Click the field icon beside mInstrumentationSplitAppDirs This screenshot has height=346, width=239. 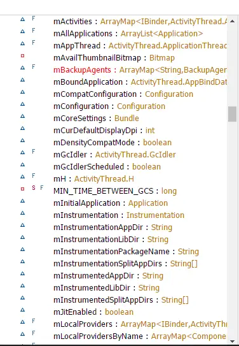click(22, 261)
